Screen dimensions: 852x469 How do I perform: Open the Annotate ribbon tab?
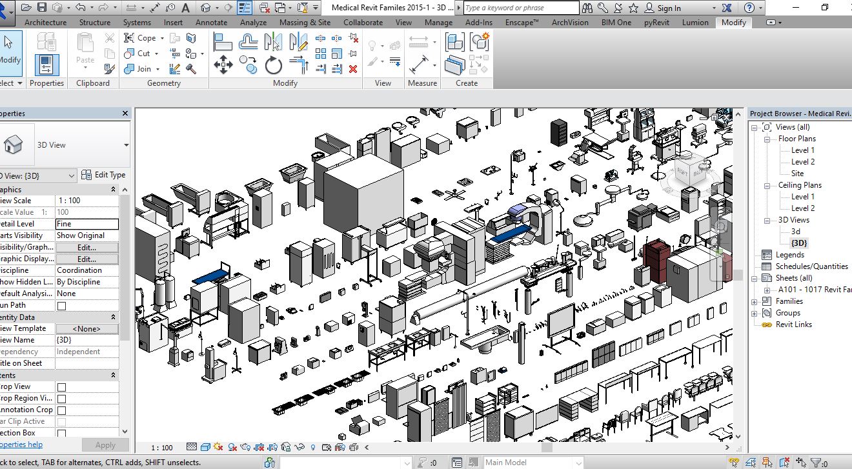click(x=211, y=22)
